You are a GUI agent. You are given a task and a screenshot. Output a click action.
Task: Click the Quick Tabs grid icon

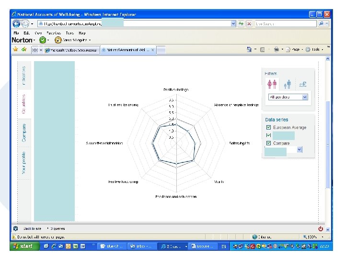point(35,50)
